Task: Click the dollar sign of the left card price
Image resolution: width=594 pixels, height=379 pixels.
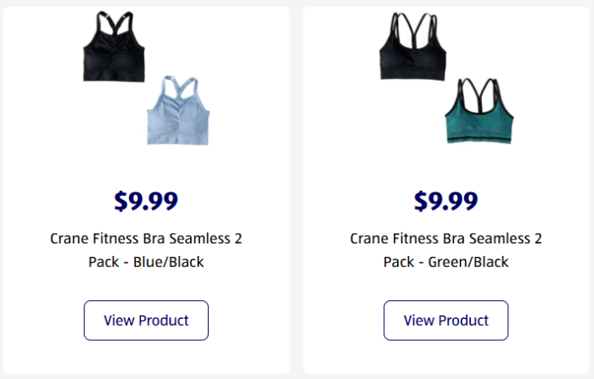Action: 121,201
